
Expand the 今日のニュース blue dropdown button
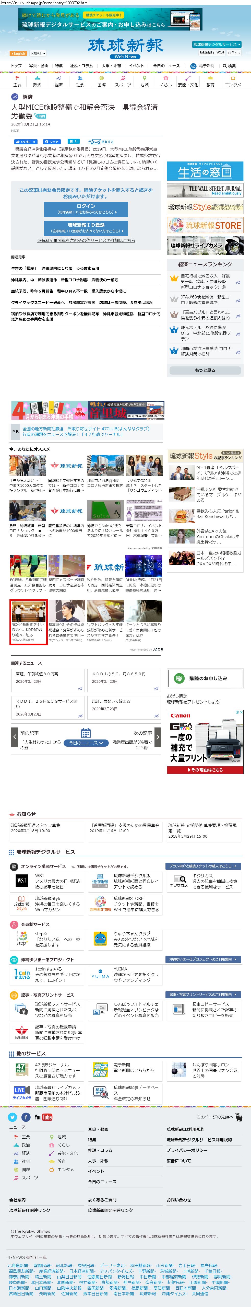tap(86, 743)
